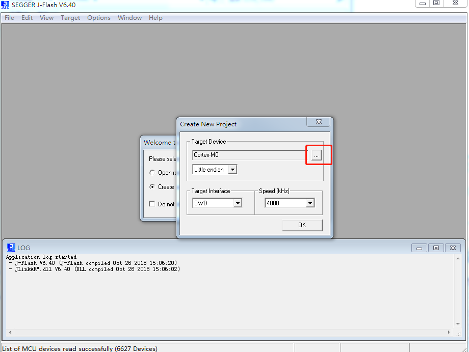Minimize the LOG window

pos(420,248)
